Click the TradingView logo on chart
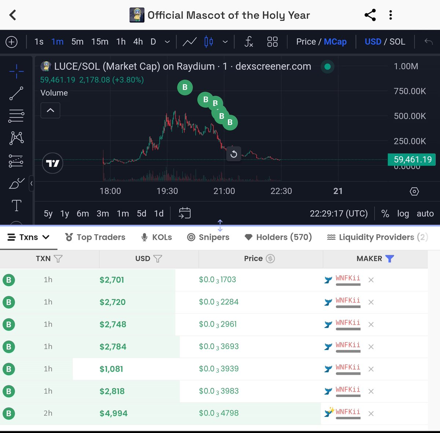This screenshot has width=440, height=433. (x=52, y=163)
